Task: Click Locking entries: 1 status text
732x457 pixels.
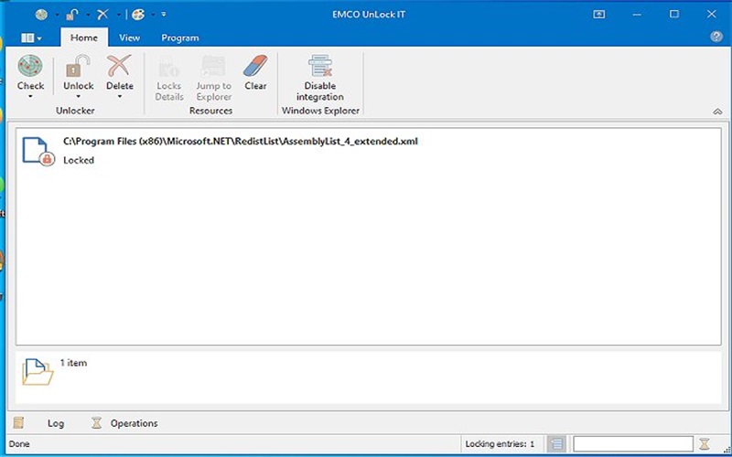Action: tap(500, 444)
